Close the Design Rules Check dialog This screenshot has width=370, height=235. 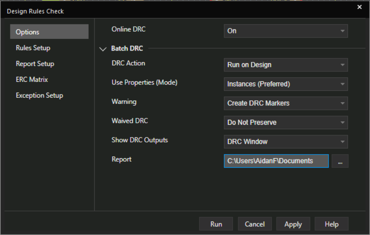coord(359,7)
